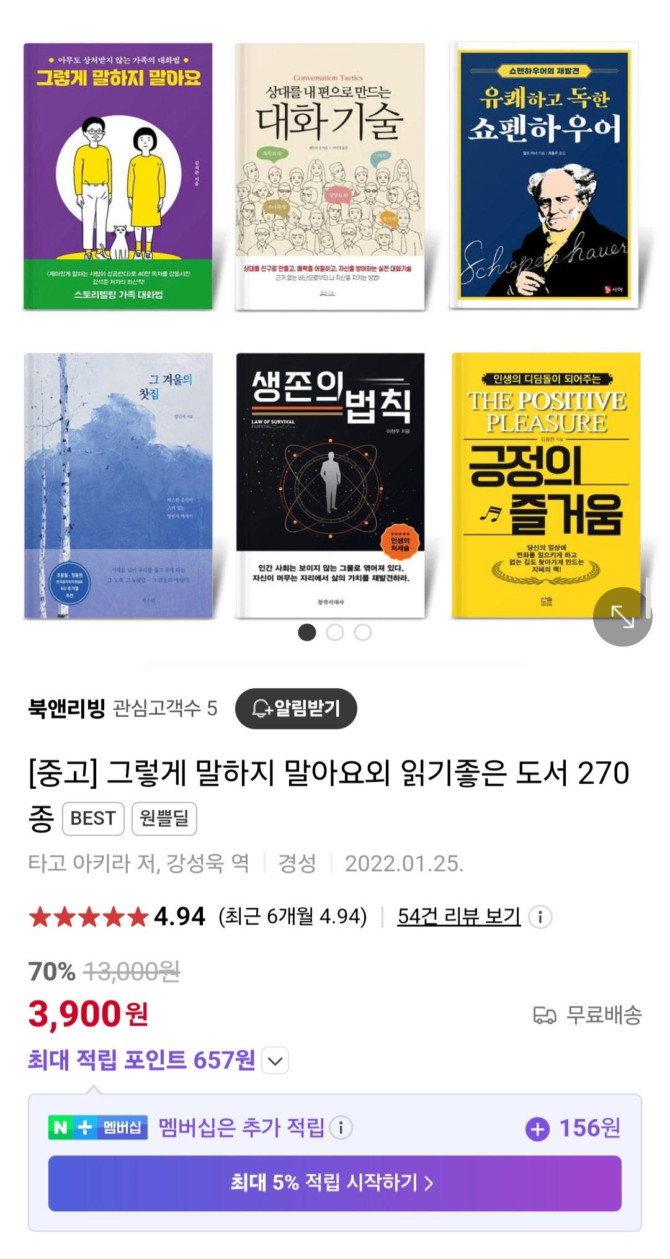Click the BEST tag
670x1259 pixels.
point(93,818)
